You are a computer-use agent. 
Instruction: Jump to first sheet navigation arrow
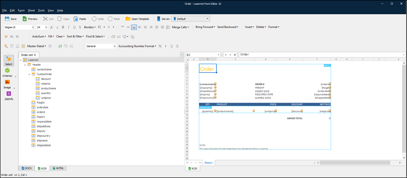point(188,163)
